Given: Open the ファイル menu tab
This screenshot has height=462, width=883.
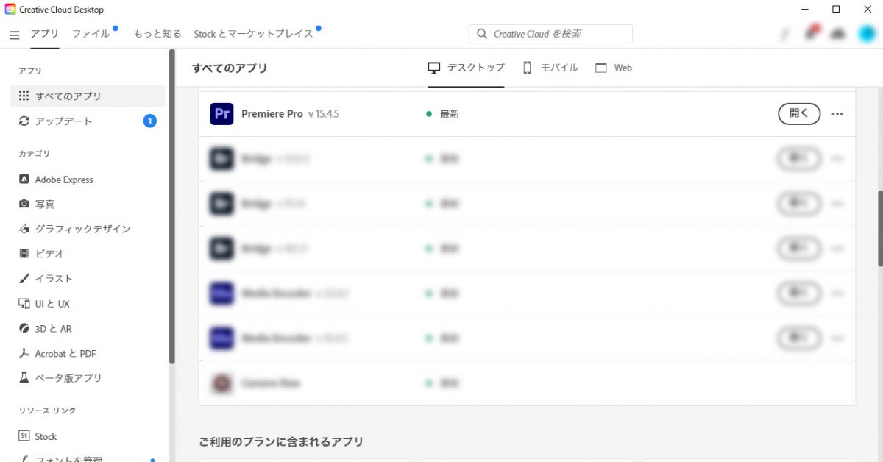Looking at the screenshot, I should tap(91, 34).
